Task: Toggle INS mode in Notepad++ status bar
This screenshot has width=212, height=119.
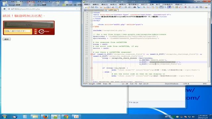Action: (x=205, y=84)
